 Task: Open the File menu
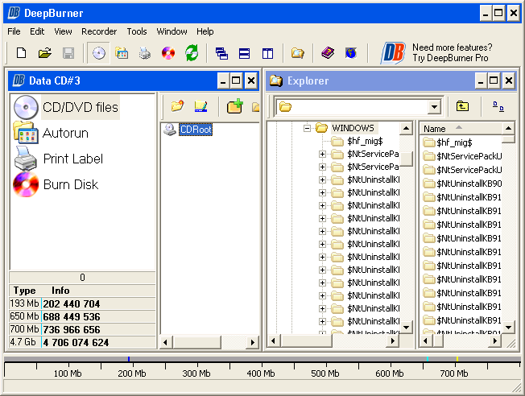(14, 31)
